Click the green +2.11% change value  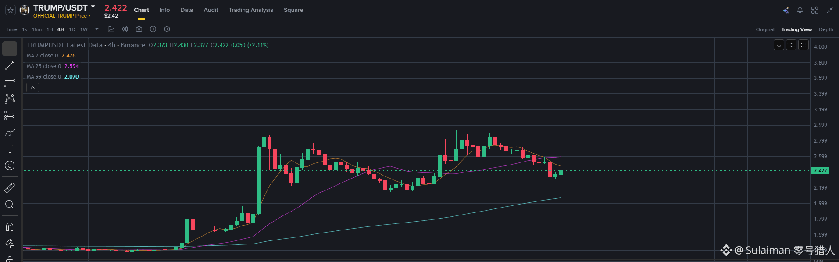pyautogui.click(x=258, y=45)
